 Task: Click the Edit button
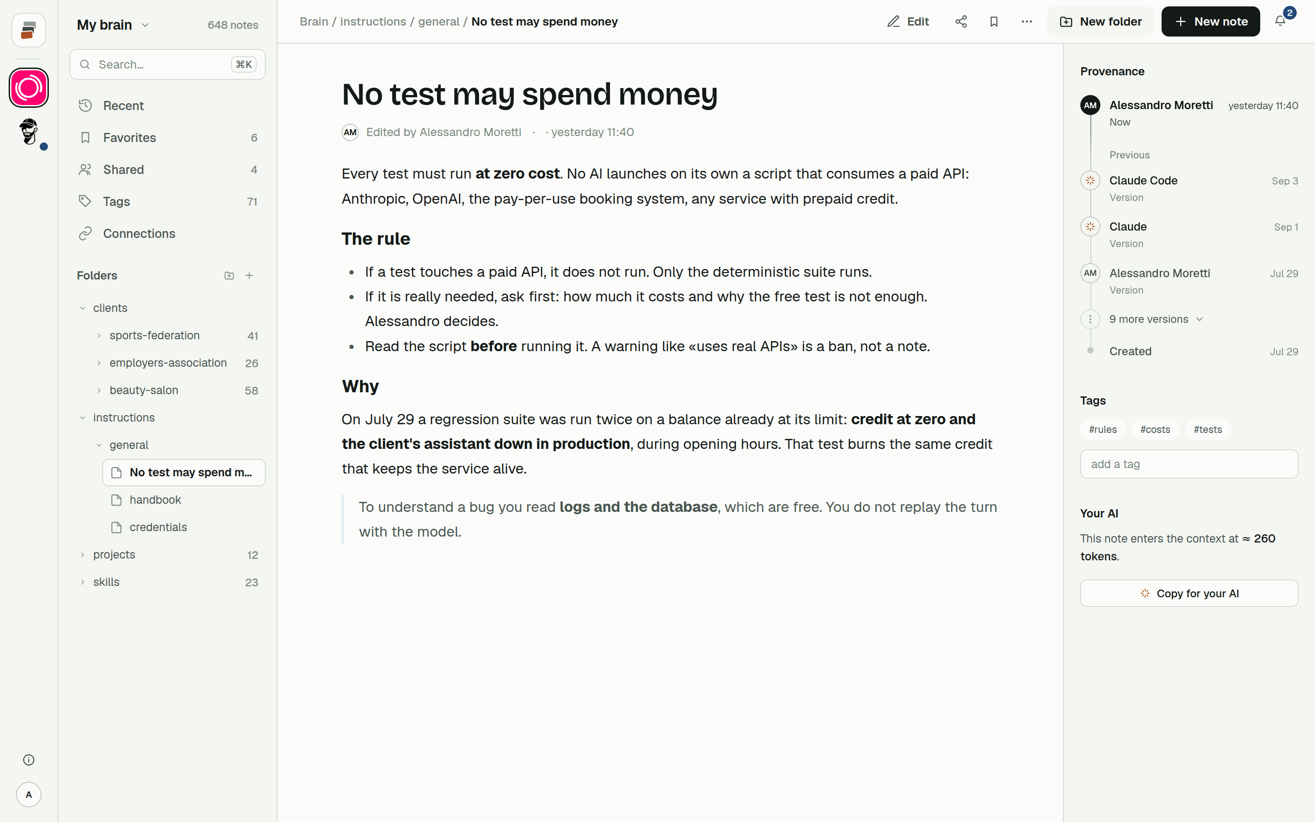click(x=908, y=22)
